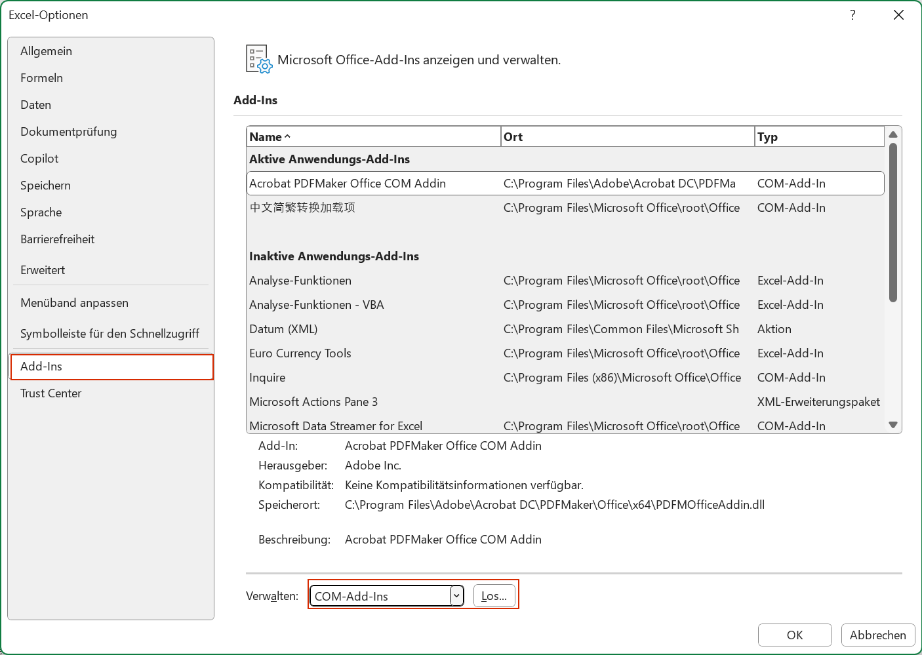Open the Allgemein options category
The width and height of the screenshot is (922, 655).
click(x=46, y=51)
